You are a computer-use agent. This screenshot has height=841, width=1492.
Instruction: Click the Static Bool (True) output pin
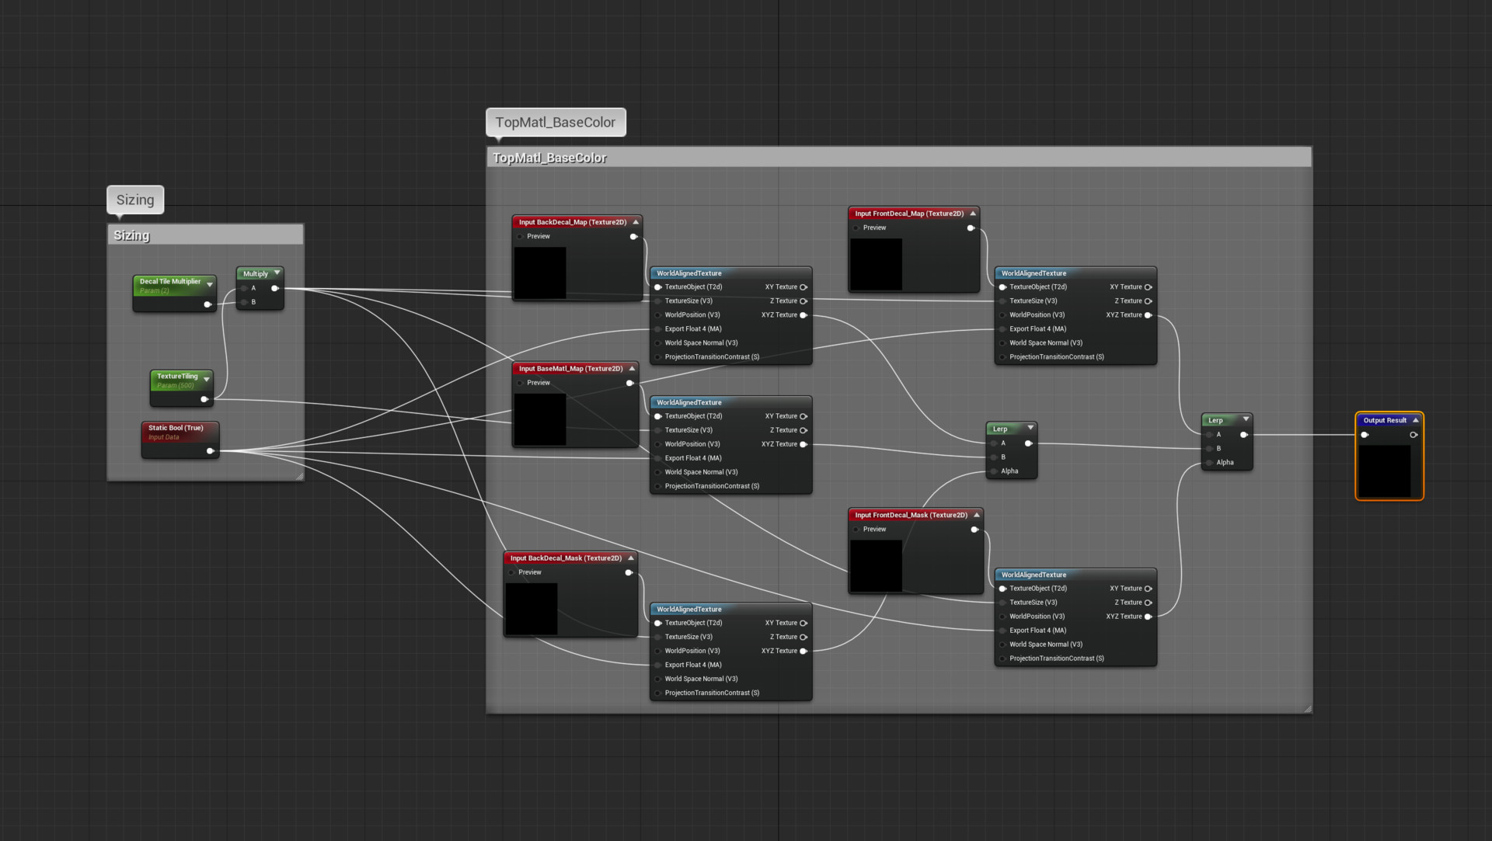click(x=210, y=451)
